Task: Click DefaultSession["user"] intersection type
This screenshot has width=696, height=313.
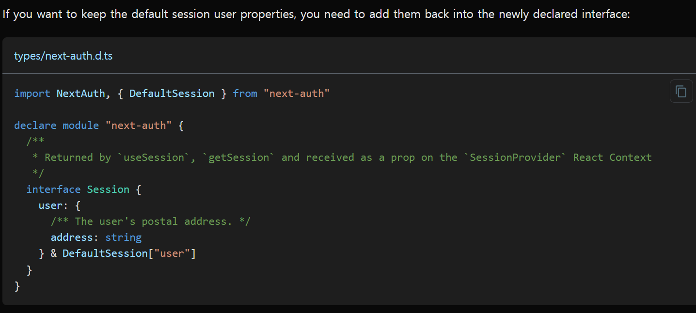Action: coord(129,253)
